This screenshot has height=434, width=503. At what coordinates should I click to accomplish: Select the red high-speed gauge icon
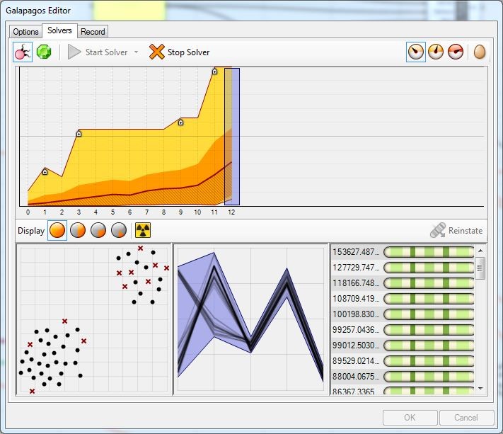pos(456,52)
